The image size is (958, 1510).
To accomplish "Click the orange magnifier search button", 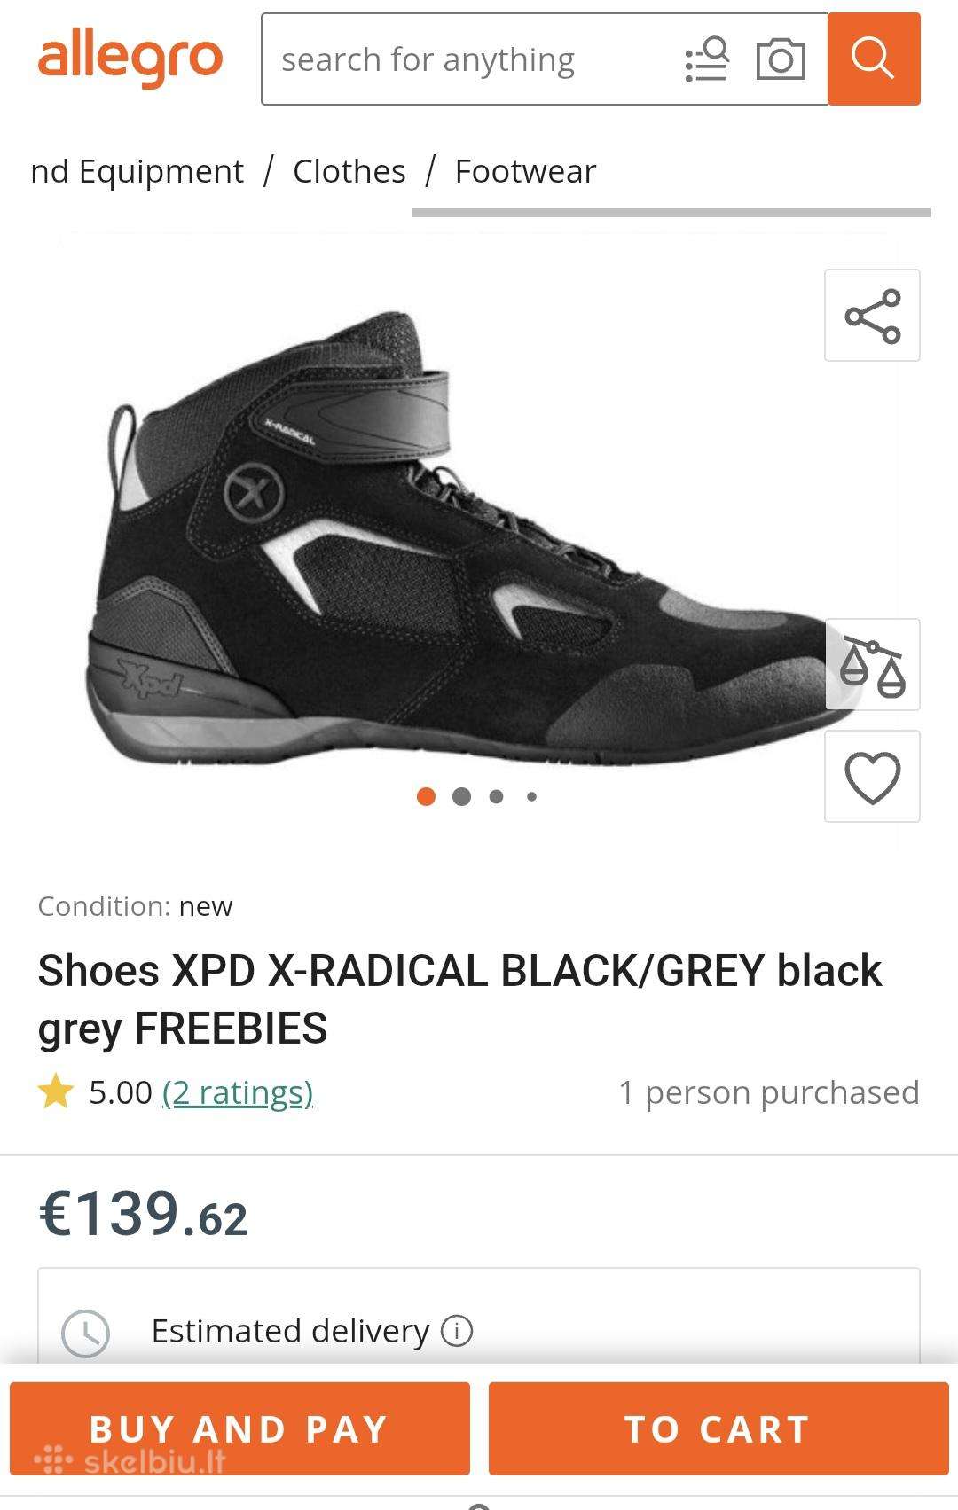I will (874, 59).
